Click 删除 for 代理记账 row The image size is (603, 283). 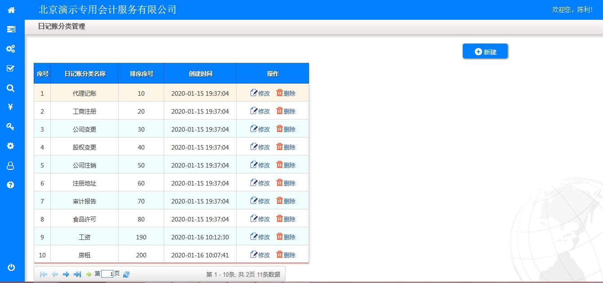[286, 93]
